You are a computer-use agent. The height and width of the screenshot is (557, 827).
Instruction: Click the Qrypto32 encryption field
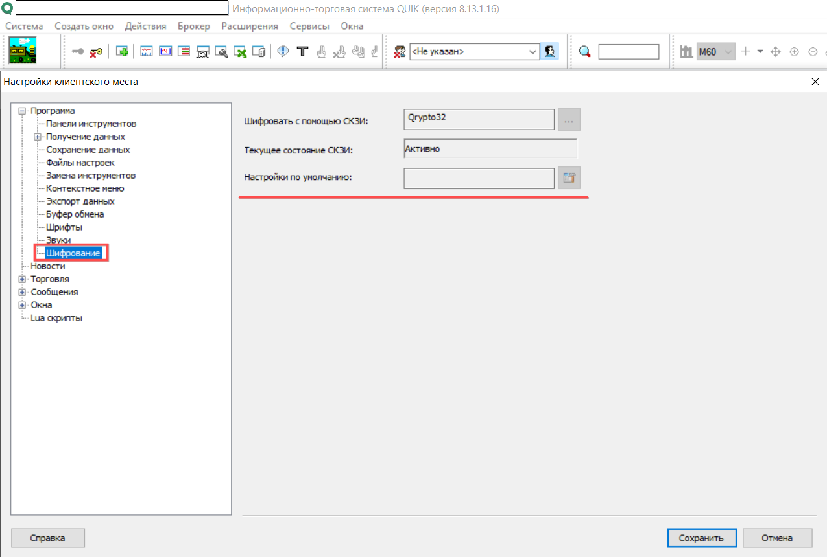(479, 120)
